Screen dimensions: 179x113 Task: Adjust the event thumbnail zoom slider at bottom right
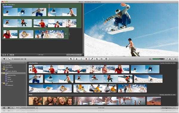pyautogui.click(x=166, y=108)
